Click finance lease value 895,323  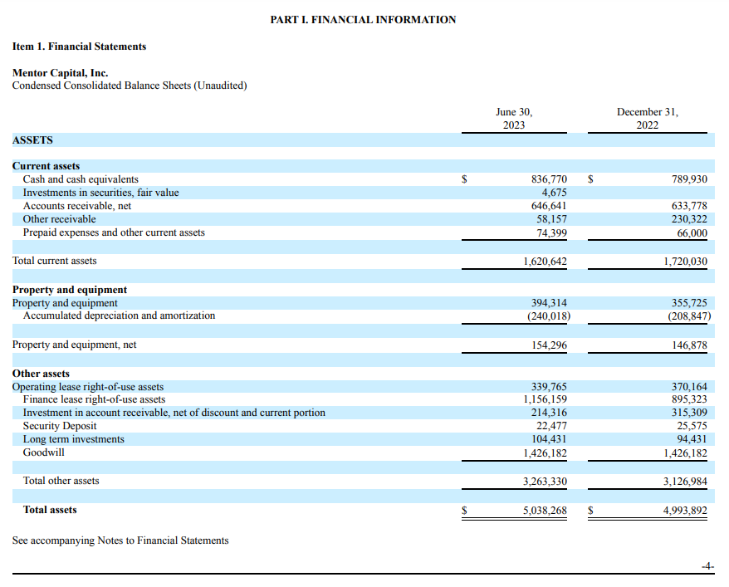tap(689, 399)
